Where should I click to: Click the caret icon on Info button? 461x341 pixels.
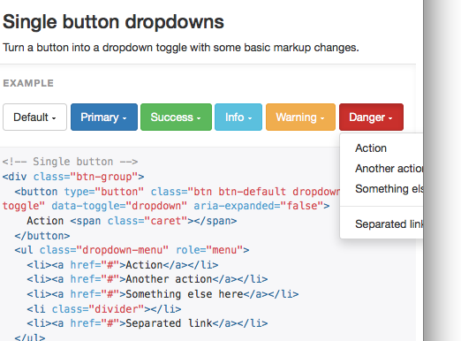[250, 118]
